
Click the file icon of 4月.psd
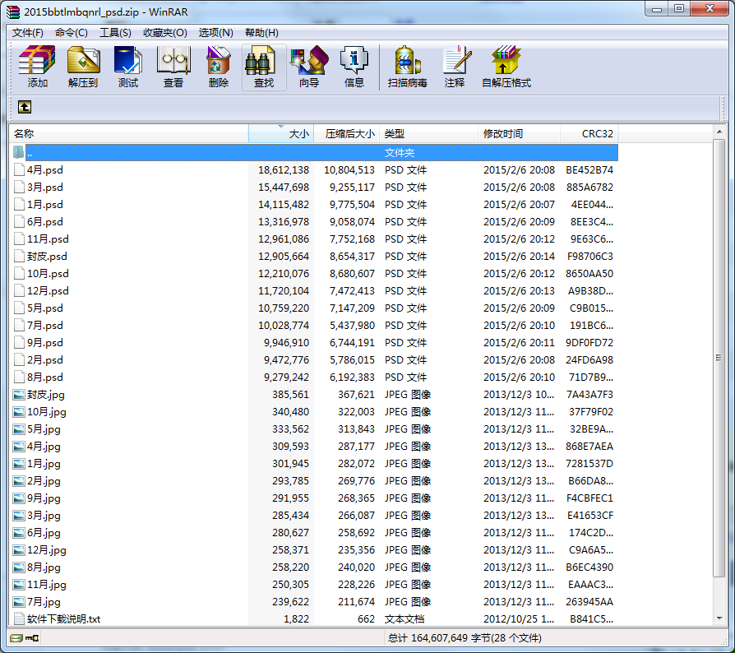click(19, 169)
